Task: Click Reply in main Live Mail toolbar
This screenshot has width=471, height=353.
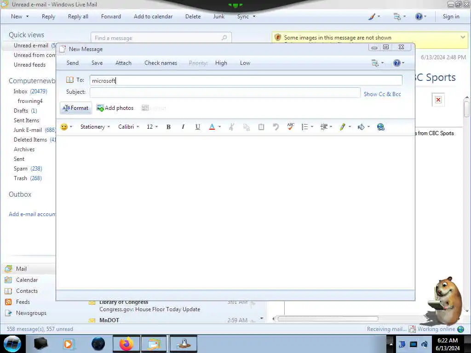Action: coord(48,17)
